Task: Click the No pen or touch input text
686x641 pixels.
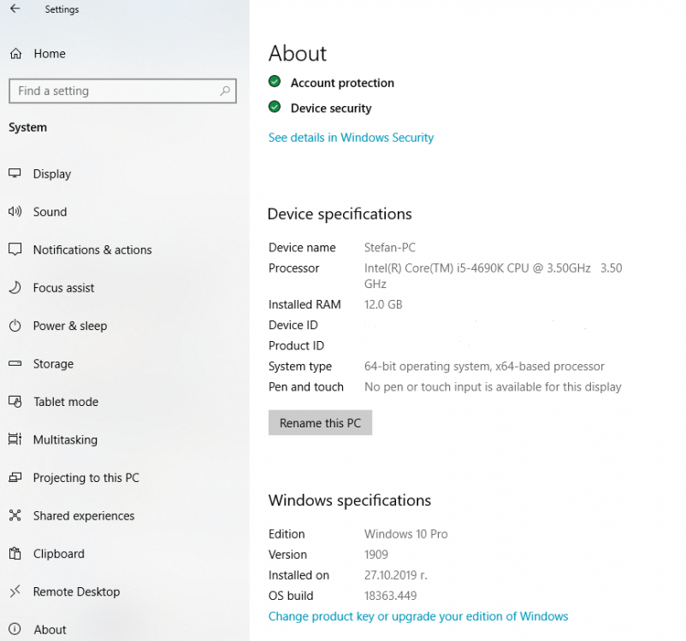Action: 493,386
